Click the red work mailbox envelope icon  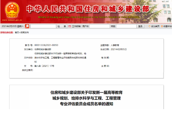coord(70,26)
